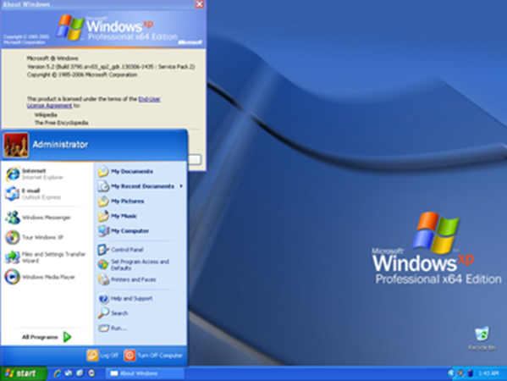The height and width of the screenshot is (381, 507).
Task: Close the About Windows dialog
Action: point(199,4)
